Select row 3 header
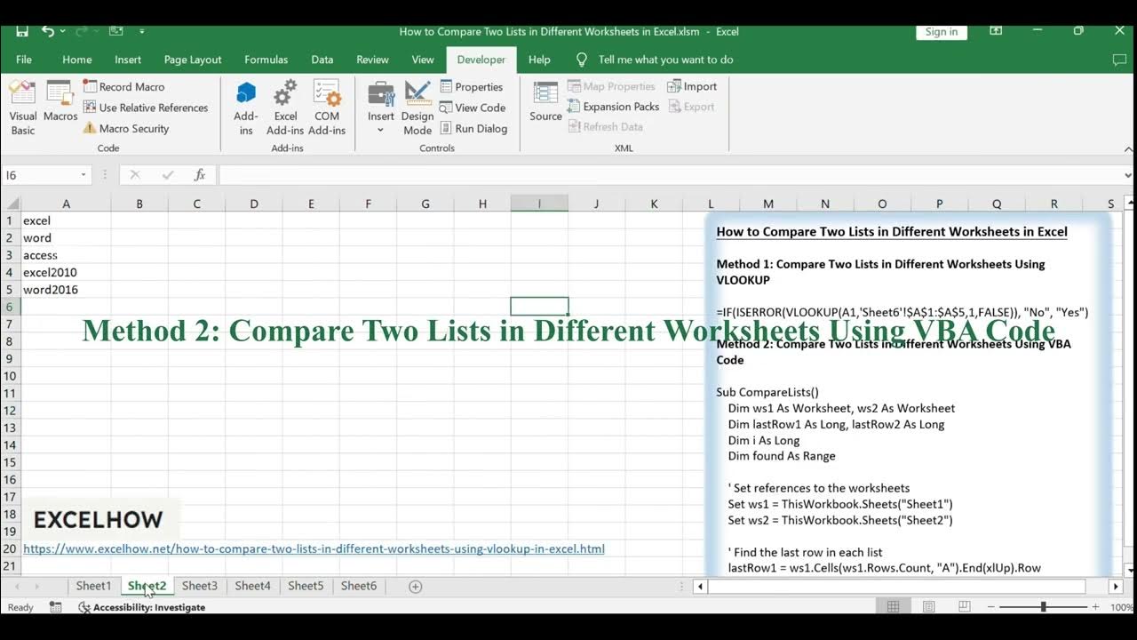This screenshot has height=640, width=1137. [10, 255]
